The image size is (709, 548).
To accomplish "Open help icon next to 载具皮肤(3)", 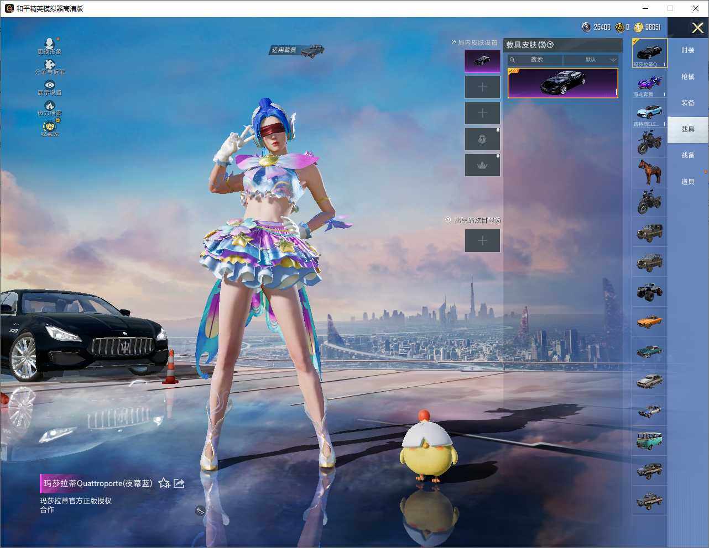I will click(550, 45).
